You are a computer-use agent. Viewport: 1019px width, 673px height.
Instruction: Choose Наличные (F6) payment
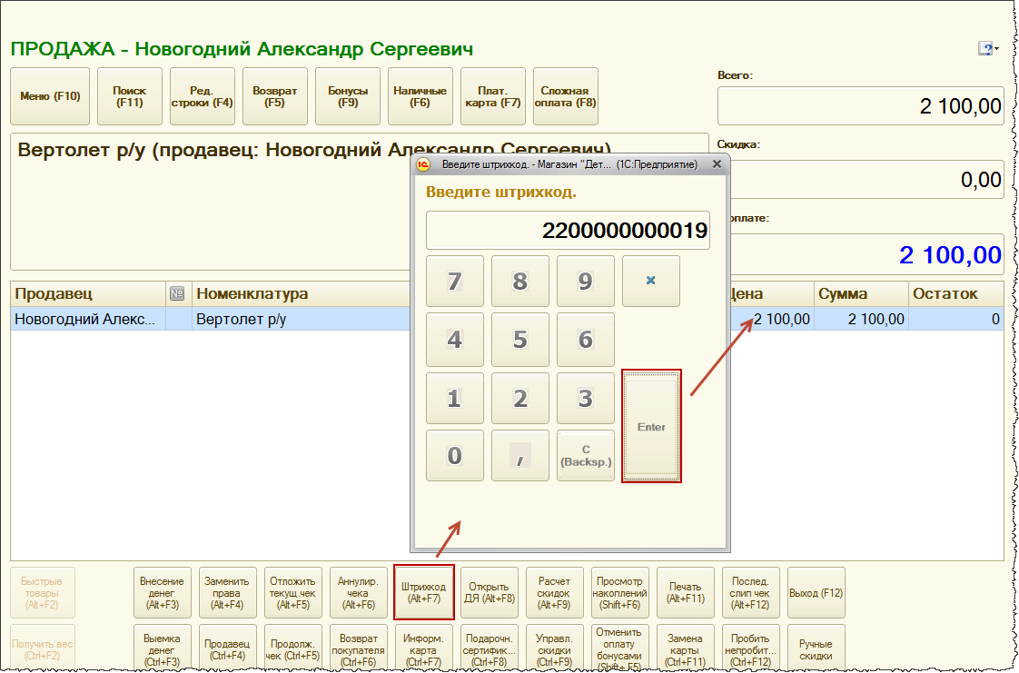tap(420, 96)
